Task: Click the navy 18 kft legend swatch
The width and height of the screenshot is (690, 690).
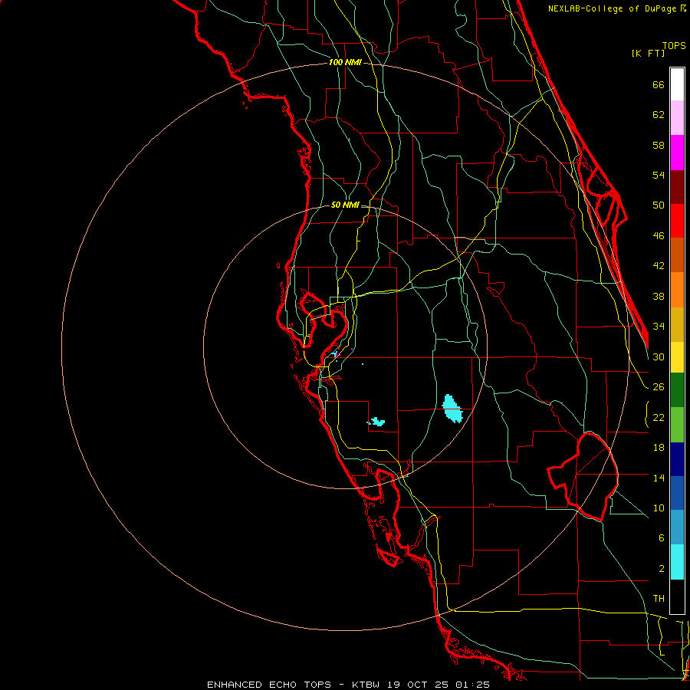Action: click(677, 459)
